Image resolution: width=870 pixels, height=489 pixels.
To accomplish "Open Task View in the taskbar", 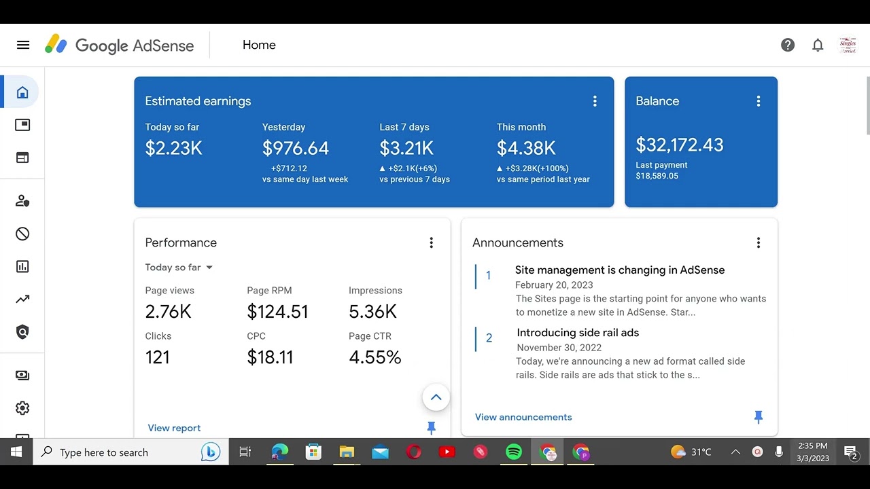I will (245, 452).
